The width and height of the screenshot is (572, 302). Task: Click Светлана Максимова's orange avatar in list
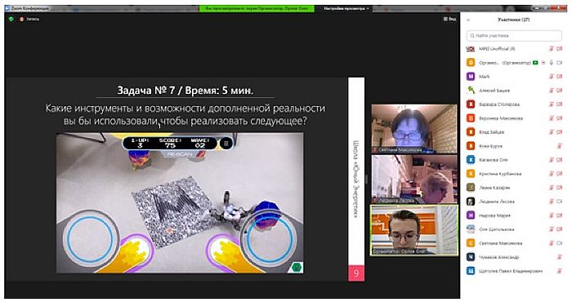(x=471, y=243)
